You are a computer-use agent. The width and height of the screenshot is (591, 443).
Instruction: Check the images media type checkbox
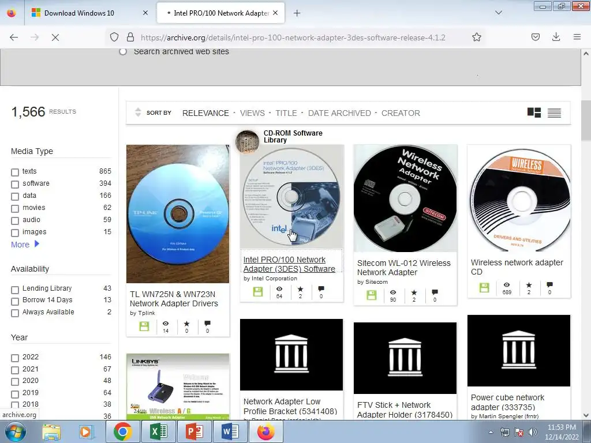[x=15, y=232]
